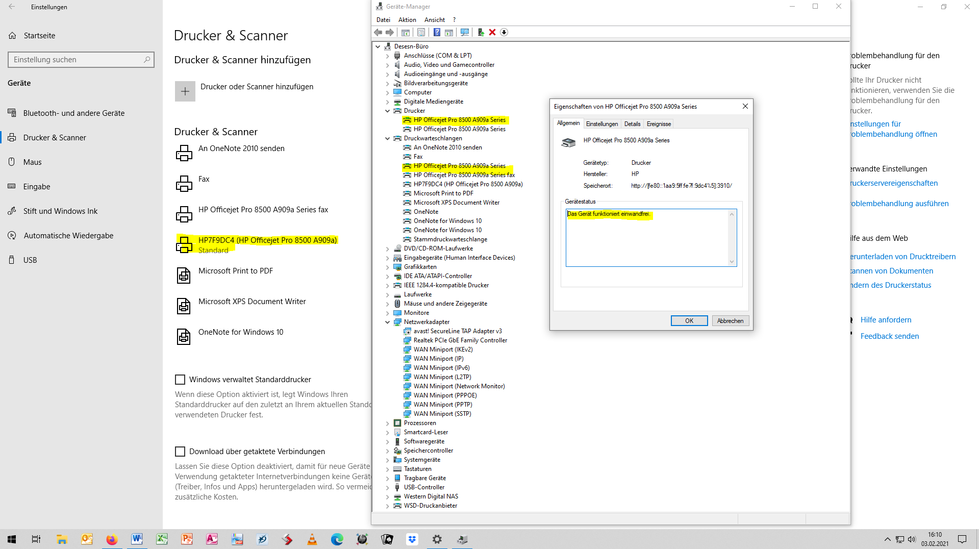Select HP7F9DC4 standard printer in Settings list
This screenshot has width=979, height=549.
pyautogui.click(x=258, y=245)
